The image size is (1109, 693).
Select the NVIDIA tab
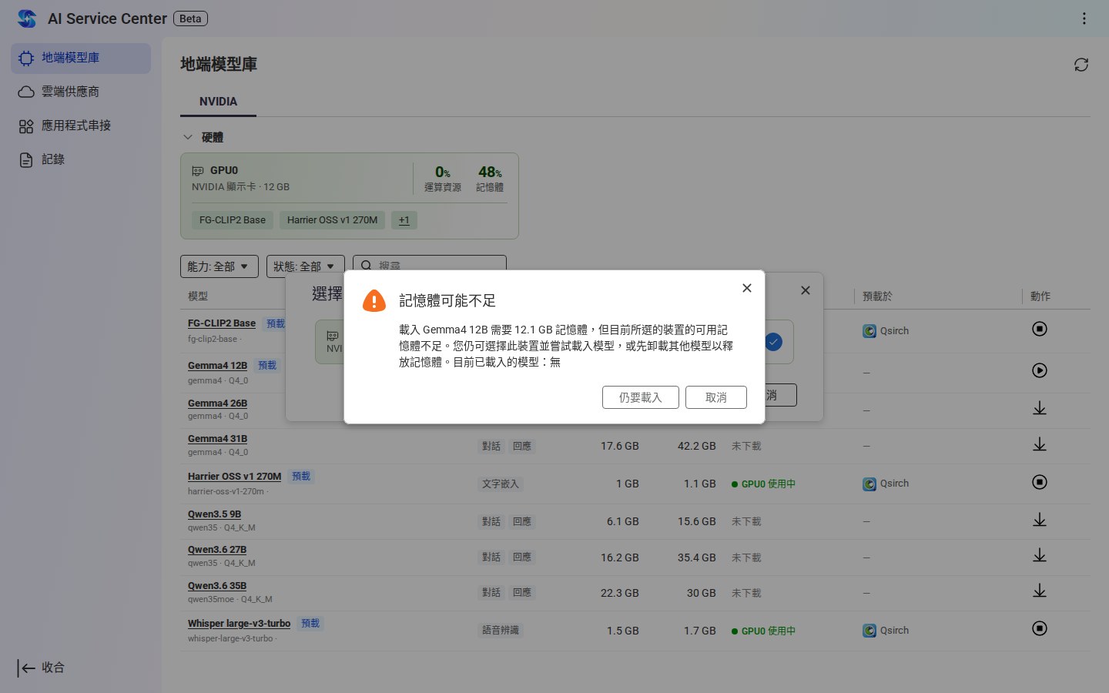tap(218, 102)
